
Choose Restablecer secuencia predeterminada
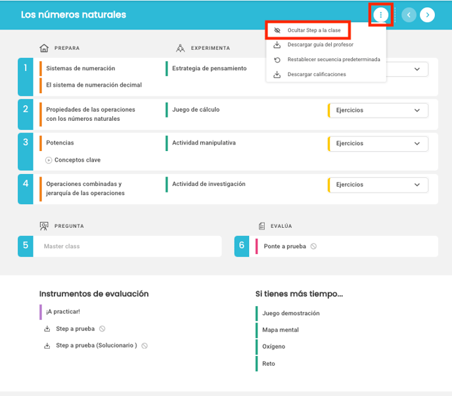[334, 60]
